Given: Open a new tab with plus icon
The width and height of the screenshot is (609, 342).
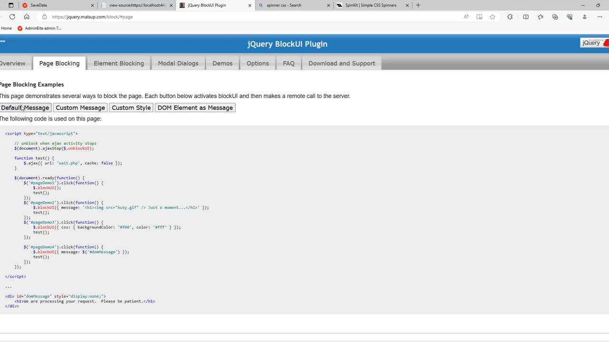Looking at the screenshot, I should [418, 5].
